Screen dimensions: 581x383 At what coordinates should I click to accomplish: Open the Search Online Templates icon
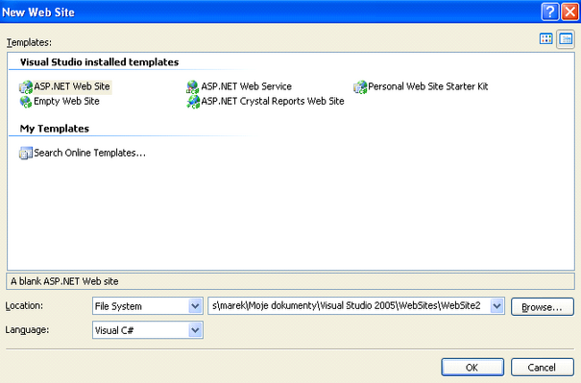tap(26, 153)
